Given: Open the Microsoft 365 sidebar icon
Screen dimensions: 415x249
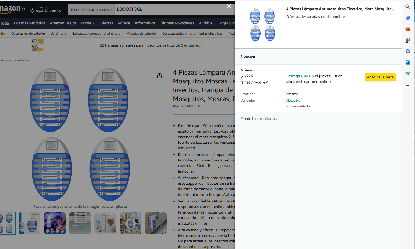Looking at the screenshot, I should click(408, 51).
